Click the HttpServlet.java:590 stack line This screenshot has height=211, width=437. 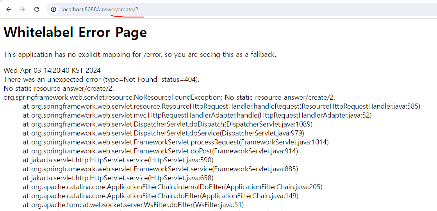point(118,160)
